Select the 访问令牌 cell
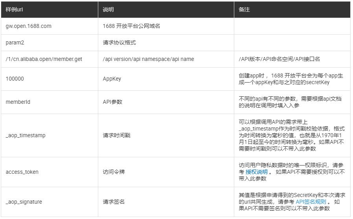 pos(166,172)
